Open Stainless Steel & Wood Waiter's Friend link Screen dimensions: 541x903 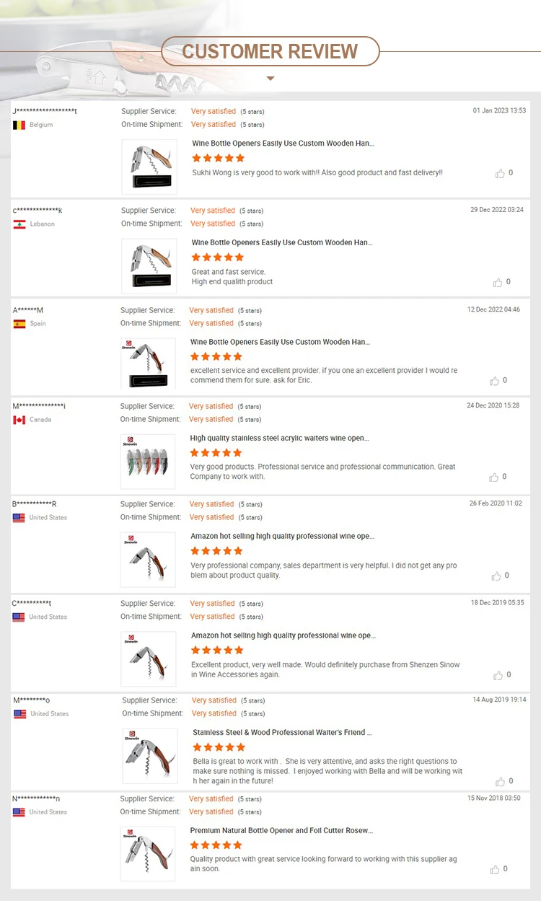tap(282, 733)
